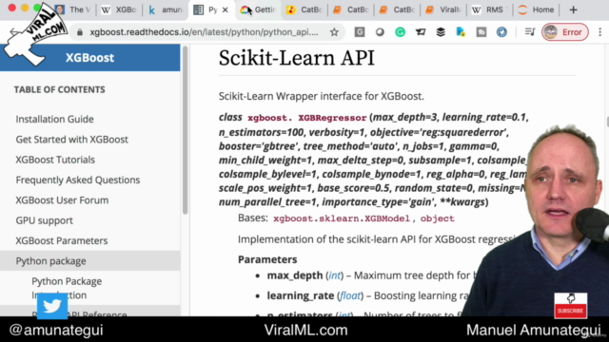Viewport: 609px width, 342px height.
Task: Open Get Started with XGBoost
Action: click(x=72, y=140)
